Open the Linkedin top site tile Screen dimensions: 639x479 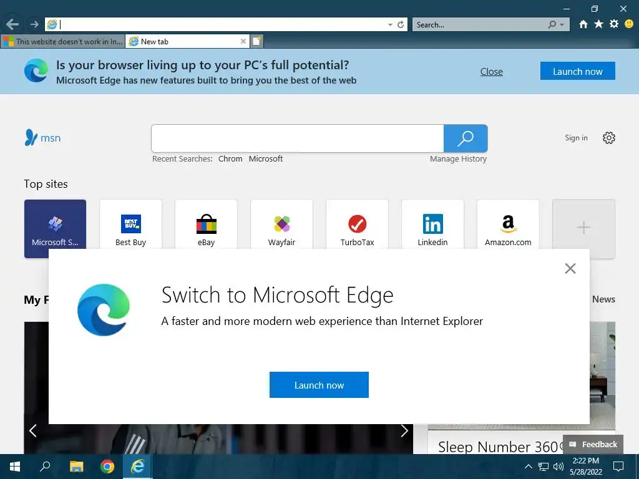(x=432, y=225)
